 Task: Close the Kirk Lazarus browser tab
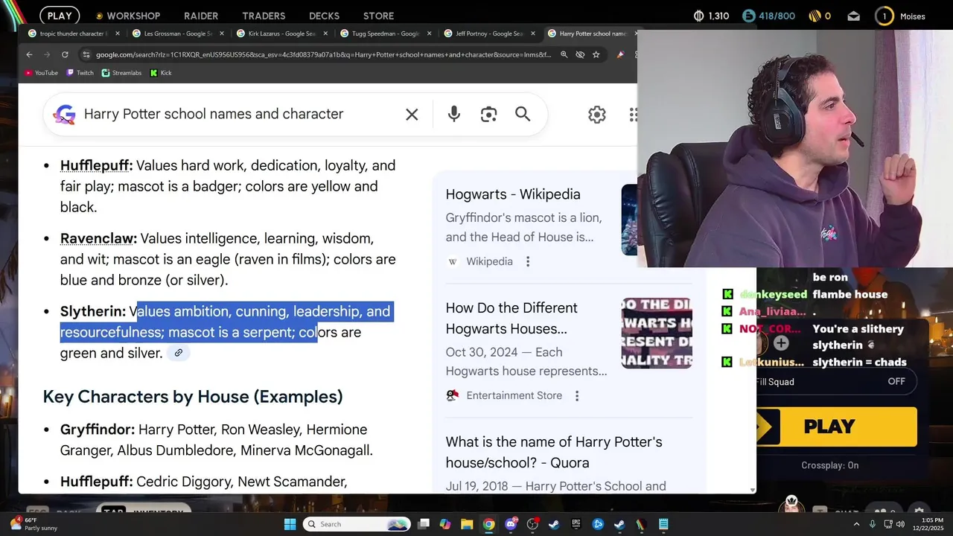click(325, 33)
